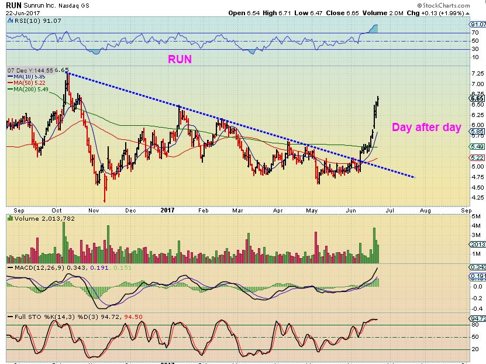
Task: Click the RSI pane's 70 level label
Action: click(x=475, y=33)
